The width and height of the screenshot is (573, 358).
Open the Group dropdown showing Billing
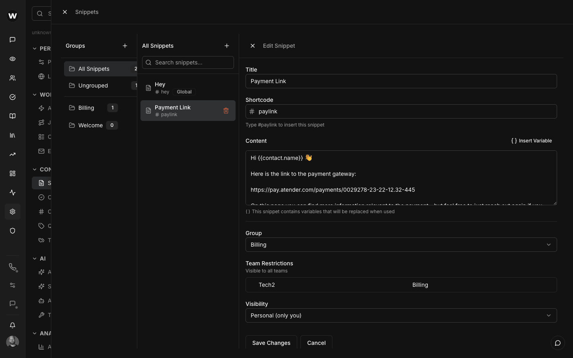401,245
